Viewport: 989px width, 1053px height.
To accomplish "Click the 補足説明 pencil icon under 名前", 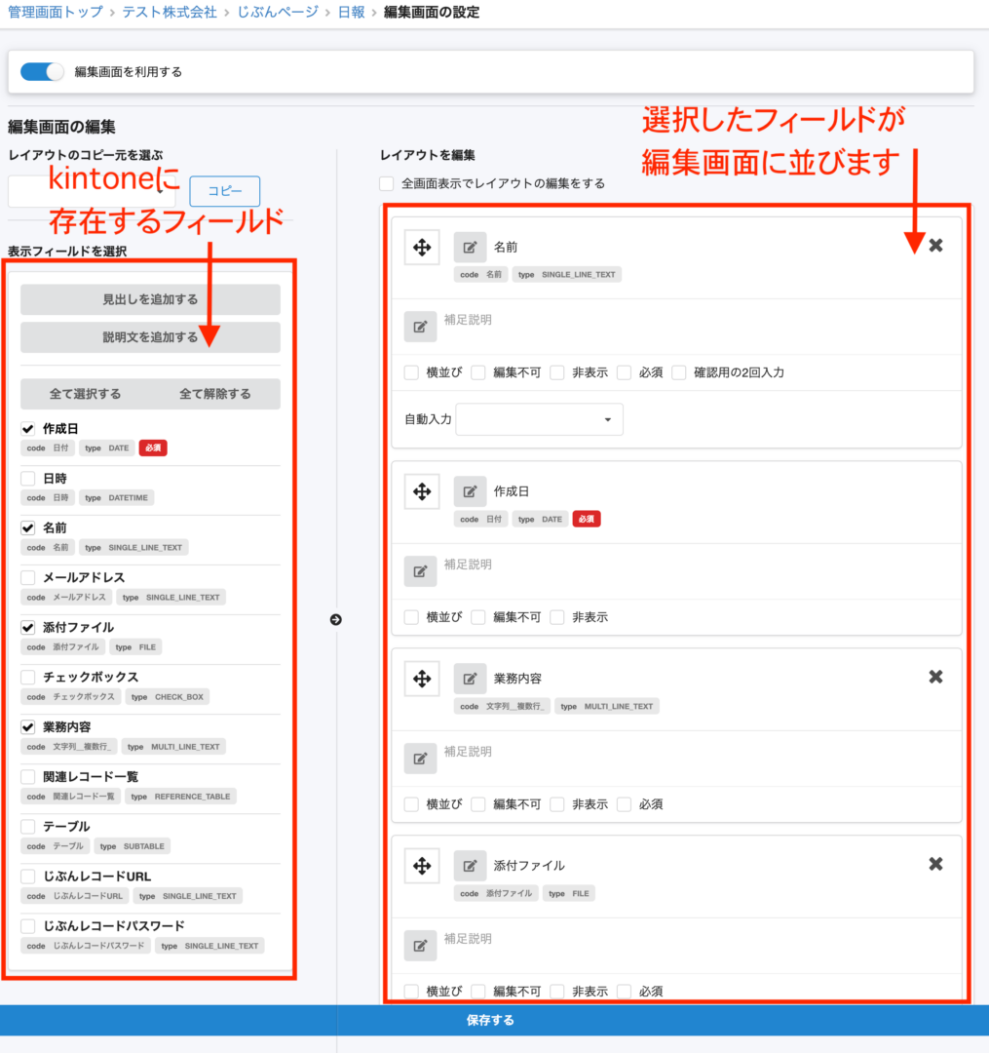I will pos(421,326).
